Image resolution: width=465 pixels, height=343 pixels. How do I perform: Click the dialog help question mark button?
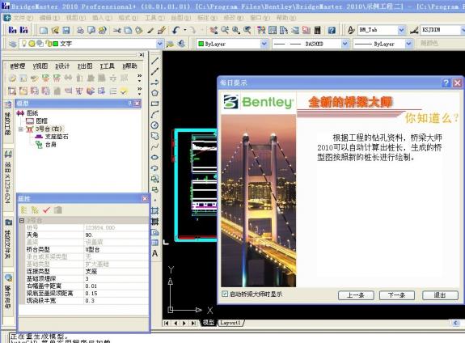click(x=446, y=83)
